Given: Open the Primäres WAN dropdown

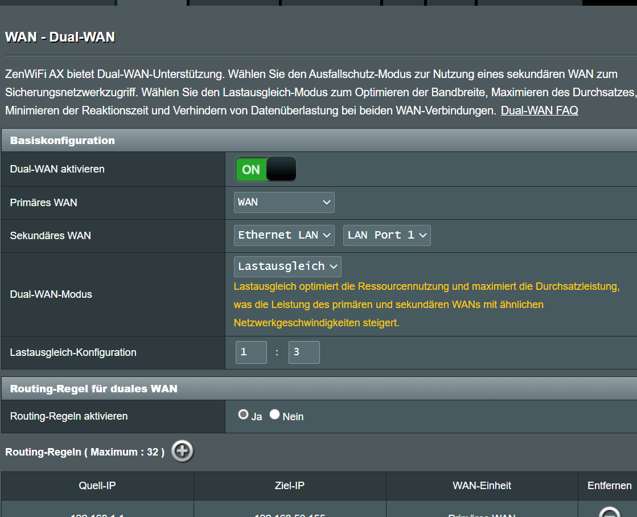Looking at the screenshot, I should 284,202.
